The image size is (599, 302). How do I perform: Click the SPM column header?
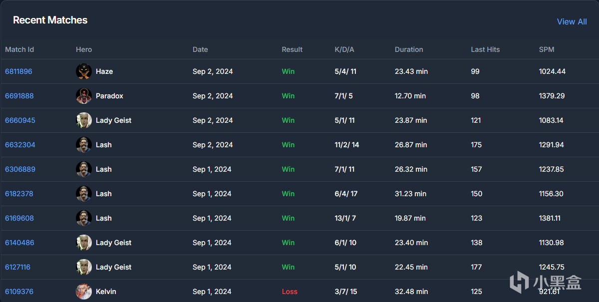(547, 49)
